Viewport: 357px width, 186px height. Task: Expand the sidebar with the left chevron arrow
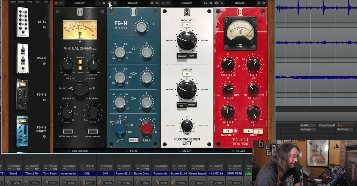click(5, 76)
